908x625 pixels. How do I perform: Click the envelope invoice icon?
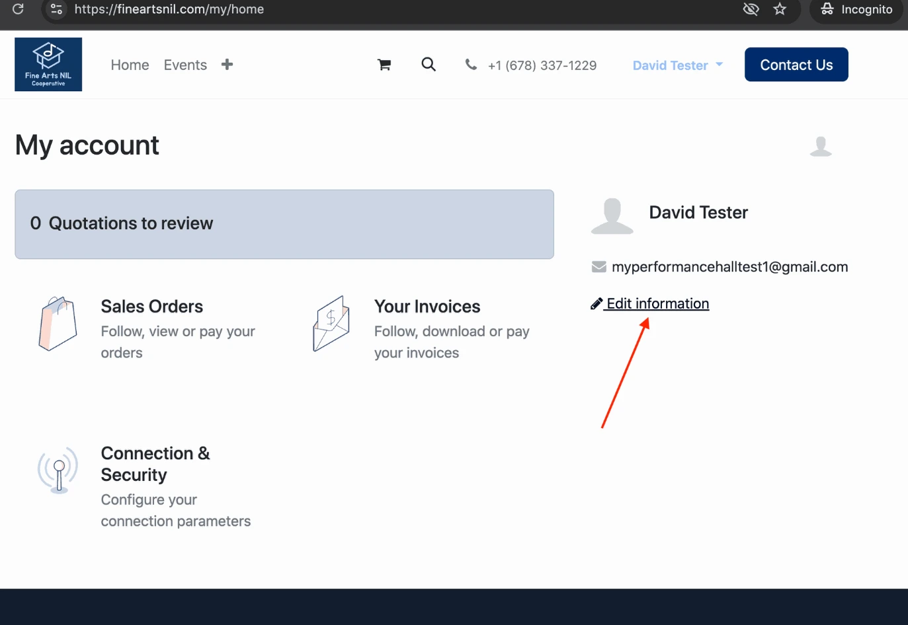[331, 324]
